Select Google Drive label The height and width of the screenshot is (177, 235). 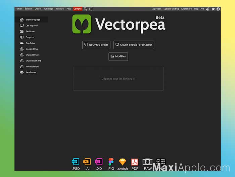click(32, 49)
